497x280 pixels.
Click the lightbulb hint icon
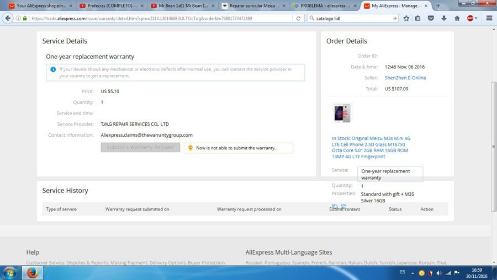190,148
